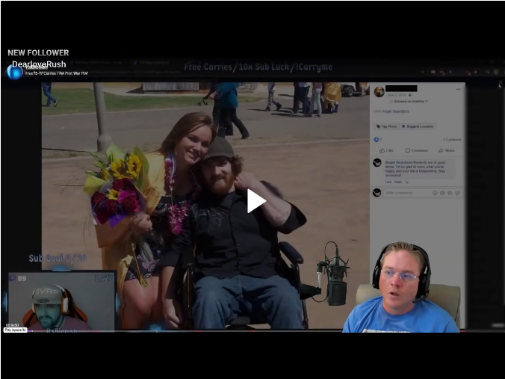
Task: Click the post date 'June 8, 2012'
Action: coord(396,95)
